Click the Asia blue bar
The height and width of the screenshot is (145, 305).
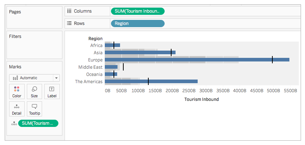(x=140, y=52)
